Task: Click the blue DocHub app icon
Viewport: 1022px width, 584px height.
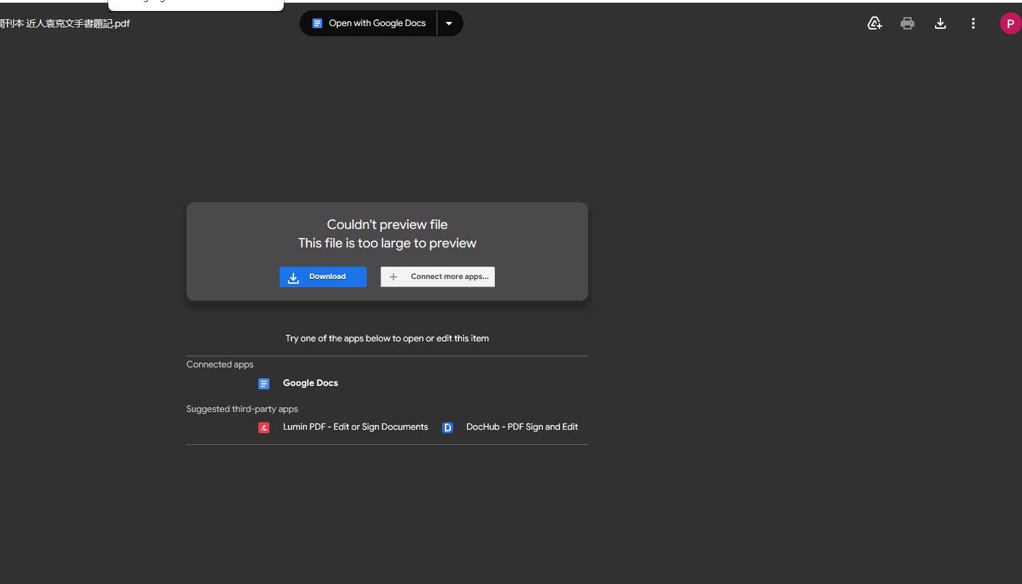Action: pos(448,428)
